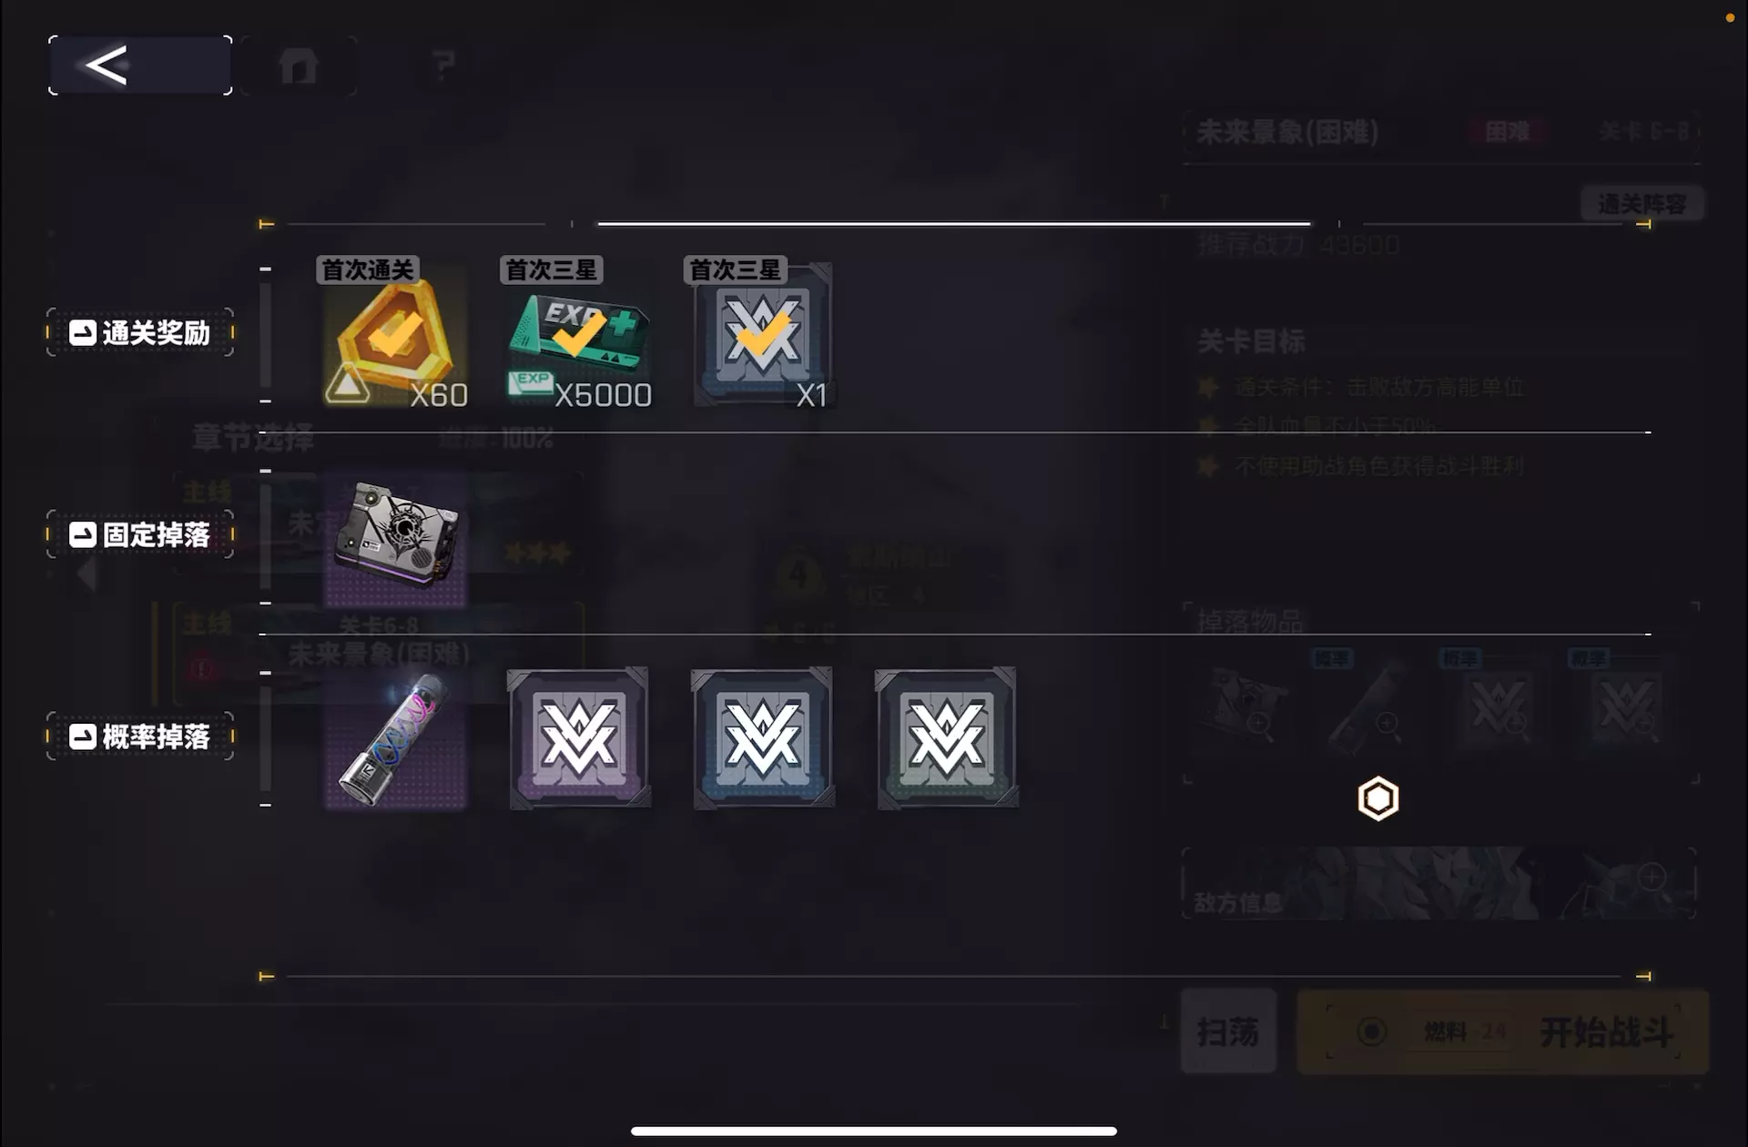Image resolution: width=1748 pixels, height=1147 pixels.
Task: Open the home icon in top bar
Action: click(x=299, y=66)
